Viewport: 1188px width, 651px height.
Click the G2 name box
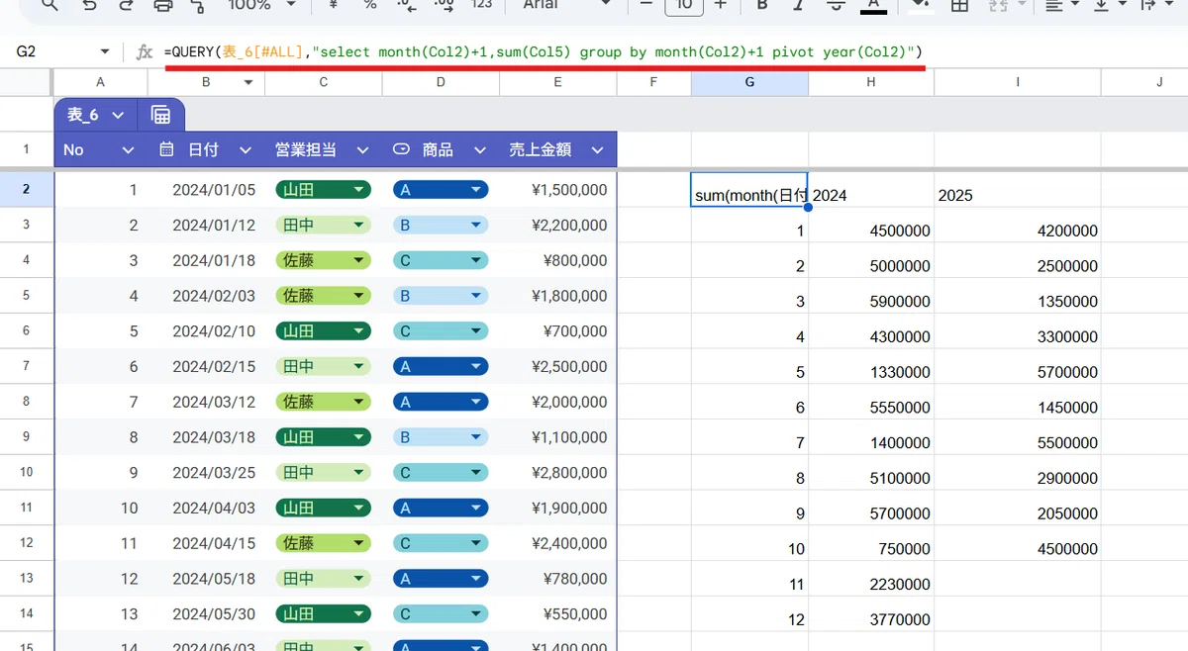pyautogui.click(x=53, y=51)
